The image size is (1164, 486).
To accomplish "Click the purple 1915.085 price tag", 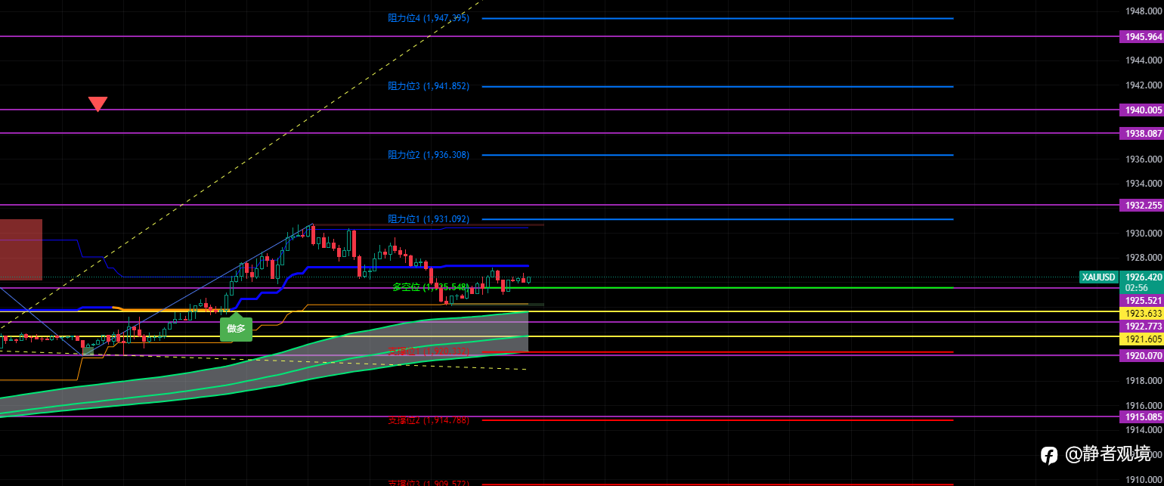I will [1141, 416].
